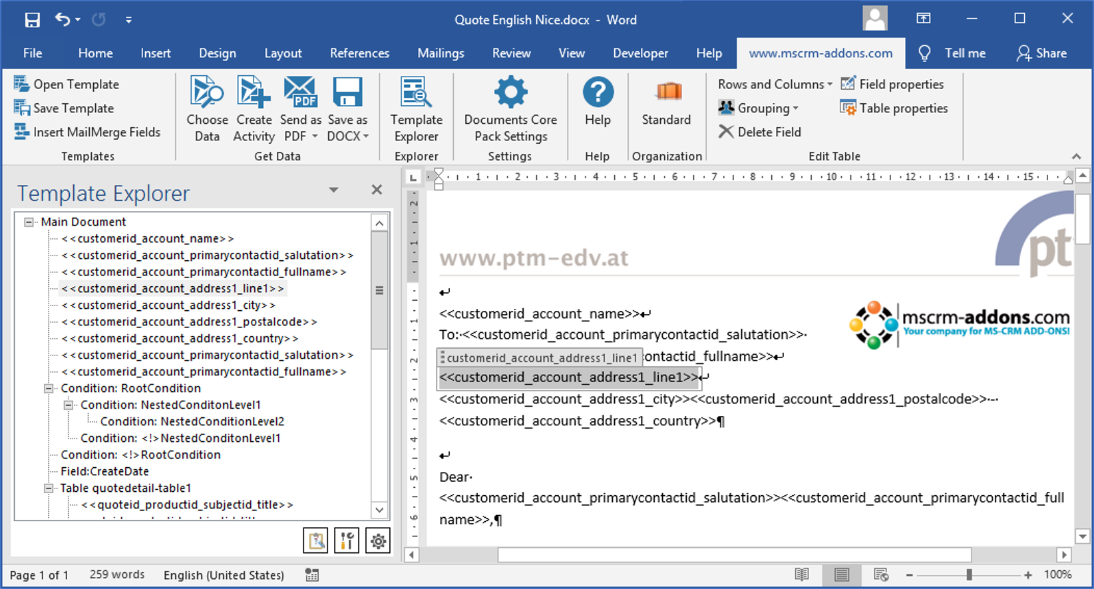Switch to the Home tab
The width and height of the screenshot is (1094, 589).
[x=95, y=53]
